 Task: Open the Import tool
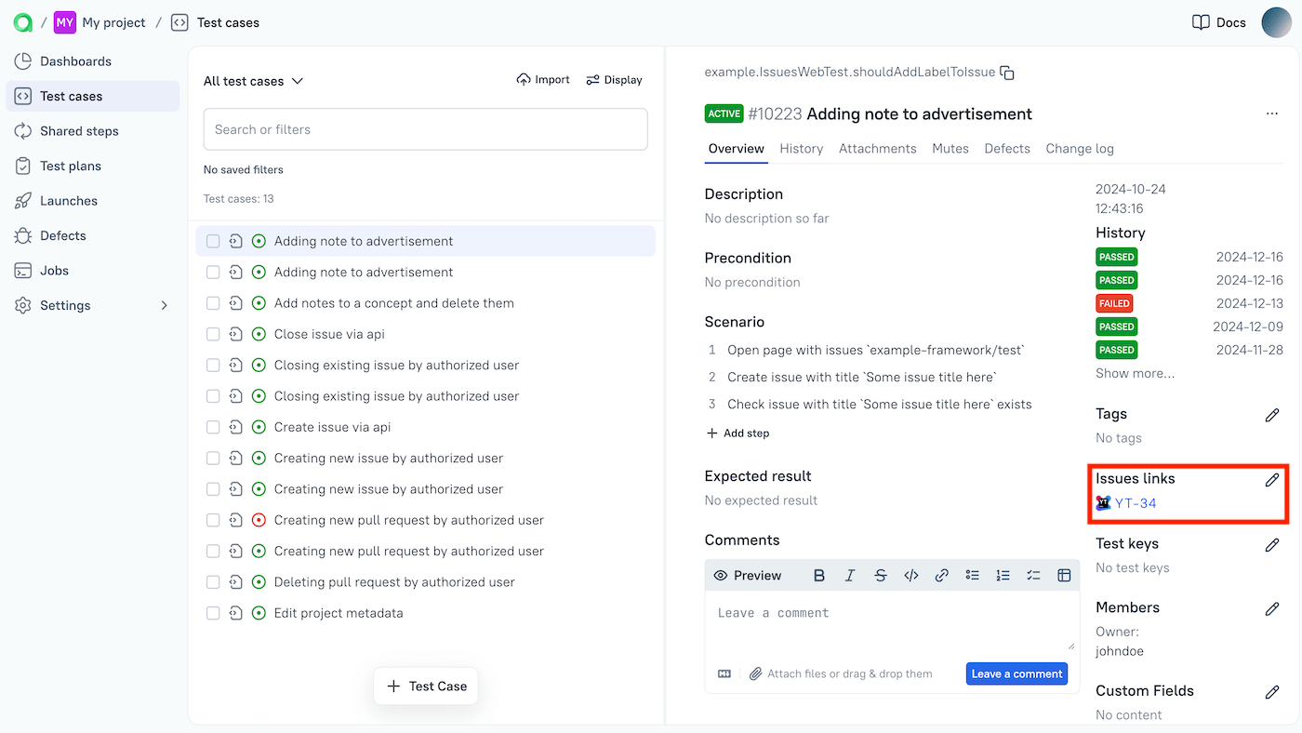coord(542,79)
